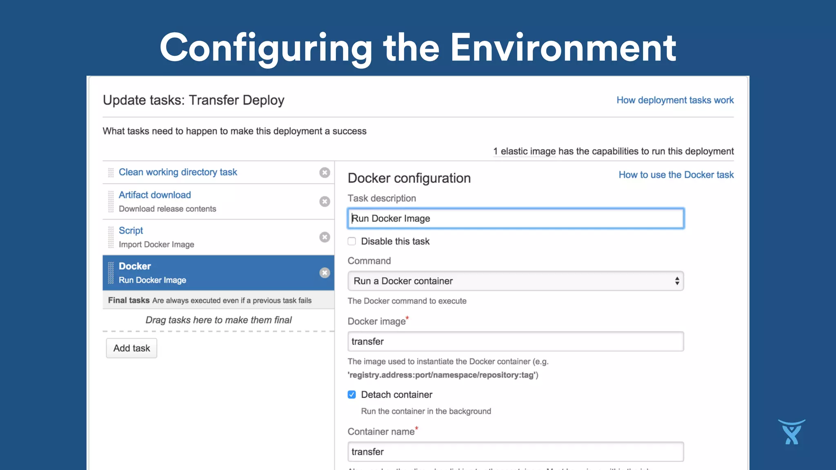Open the Command dropdown
The height and width of the screenshot is (470, 836).
tap(516, 281)
